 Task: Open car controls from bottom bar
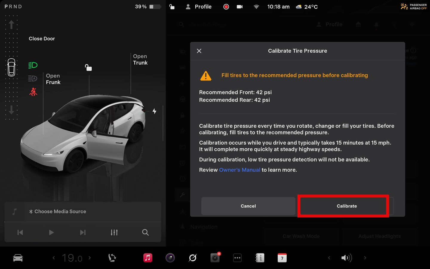pos(18,258)
